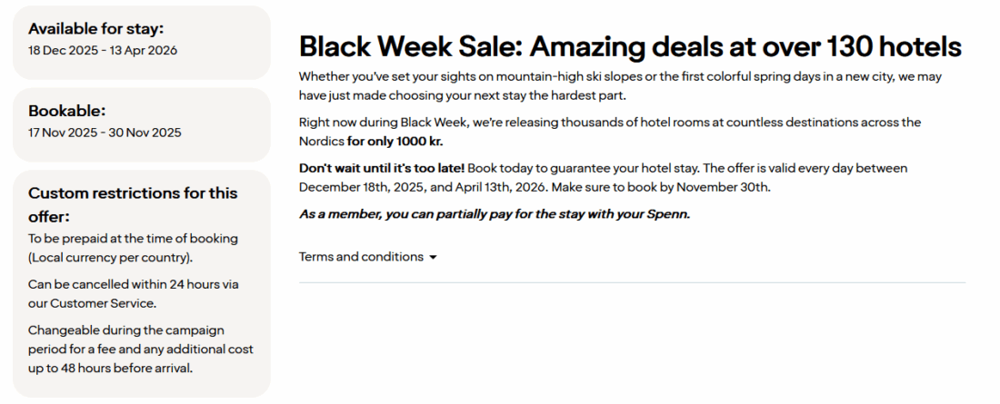Click the "Right now during Black Week" sentence
Image resolution: width=1000 pixels, height=404 pixels.
point(609,123)
